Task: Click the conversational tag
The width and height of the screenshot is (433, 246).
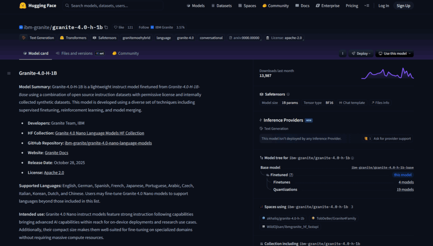Action: tap(211, 38)
